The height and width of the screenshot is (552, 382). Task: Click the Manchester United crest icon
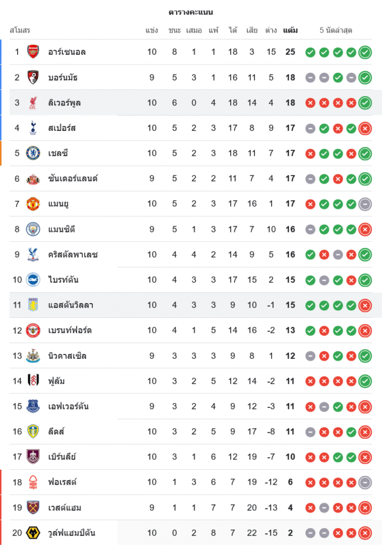(x=34, y=204)
